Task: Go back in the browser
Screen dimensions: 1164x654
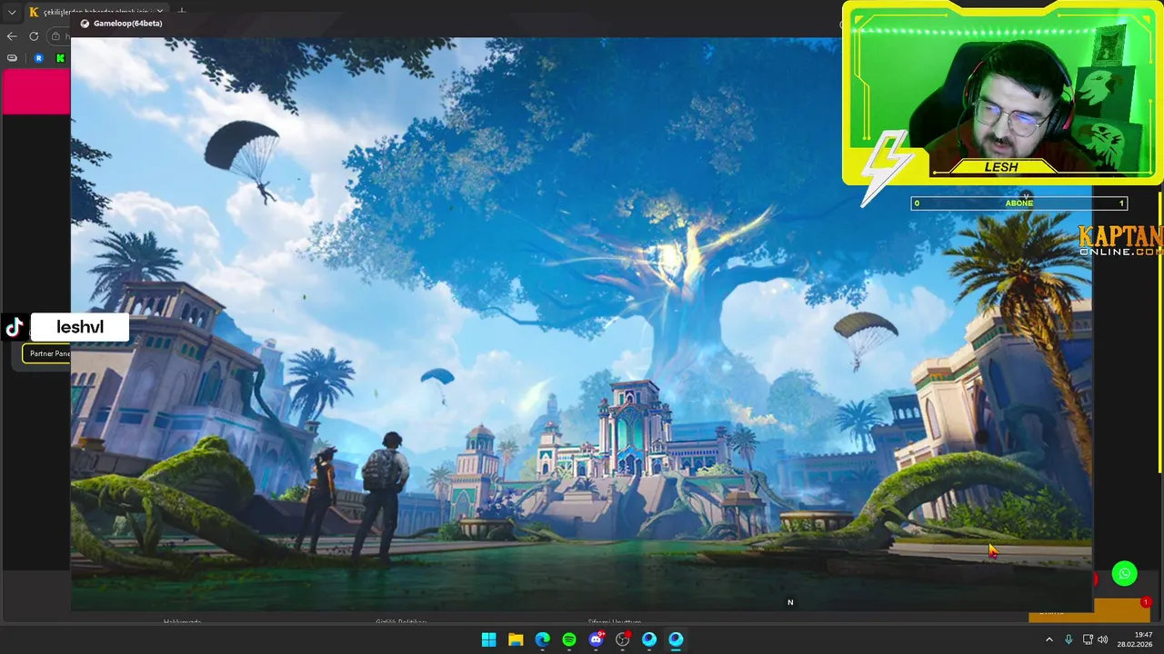Action: tap(12, 36)
